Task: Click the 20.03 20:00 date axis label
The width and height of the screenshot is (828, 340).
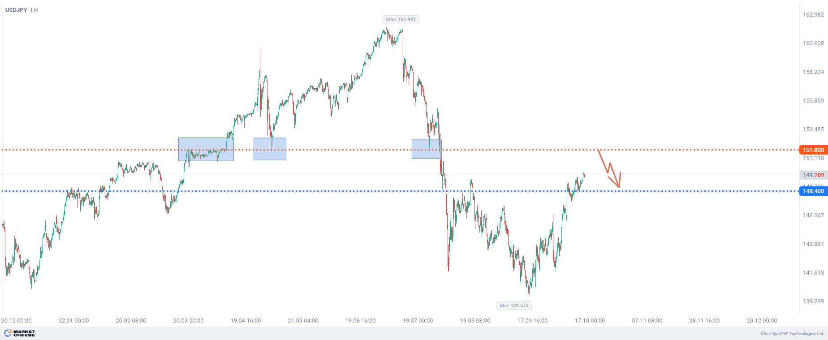Action: pyautogui.click(x=188, y=321)
